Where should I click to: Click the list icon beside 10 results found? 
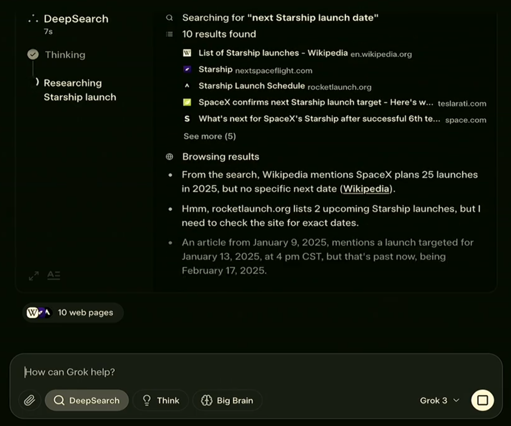[169, 34]
